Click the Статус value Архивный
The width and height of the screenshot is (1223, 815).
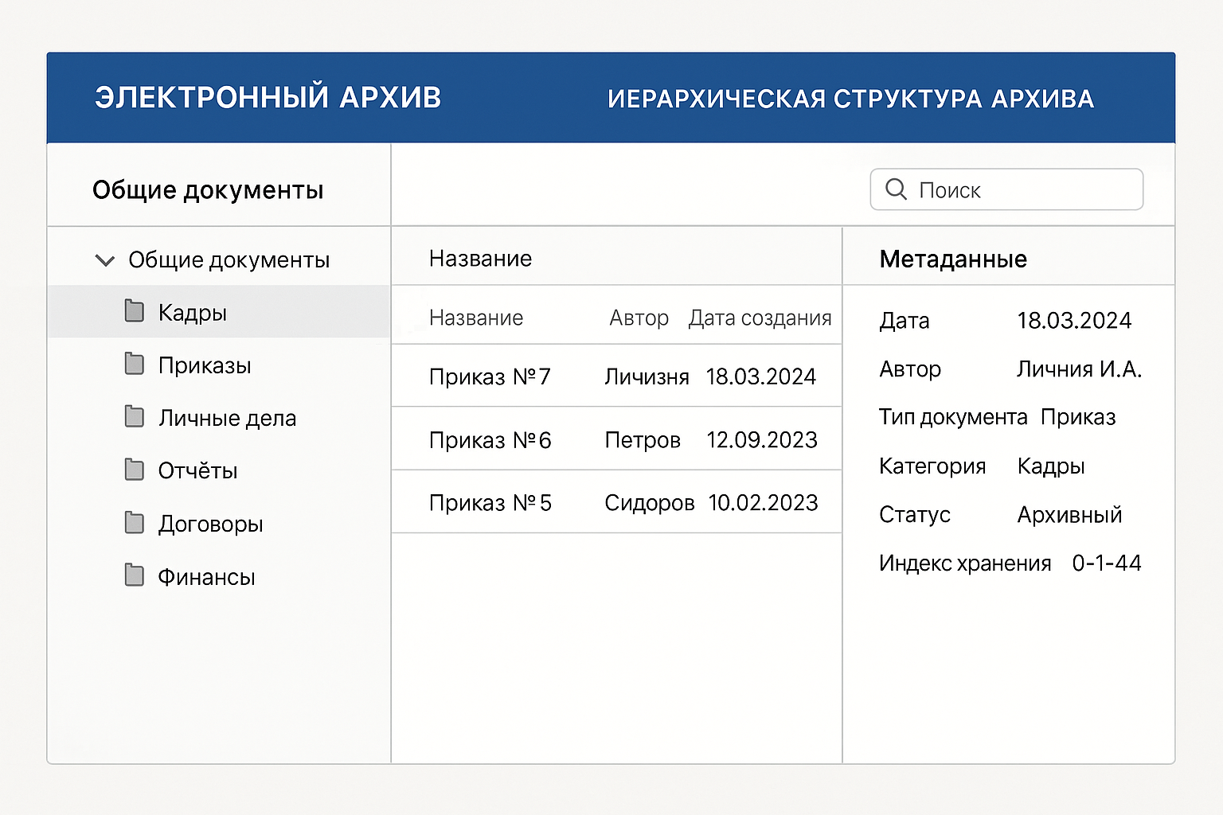[x=1069, y=515]
